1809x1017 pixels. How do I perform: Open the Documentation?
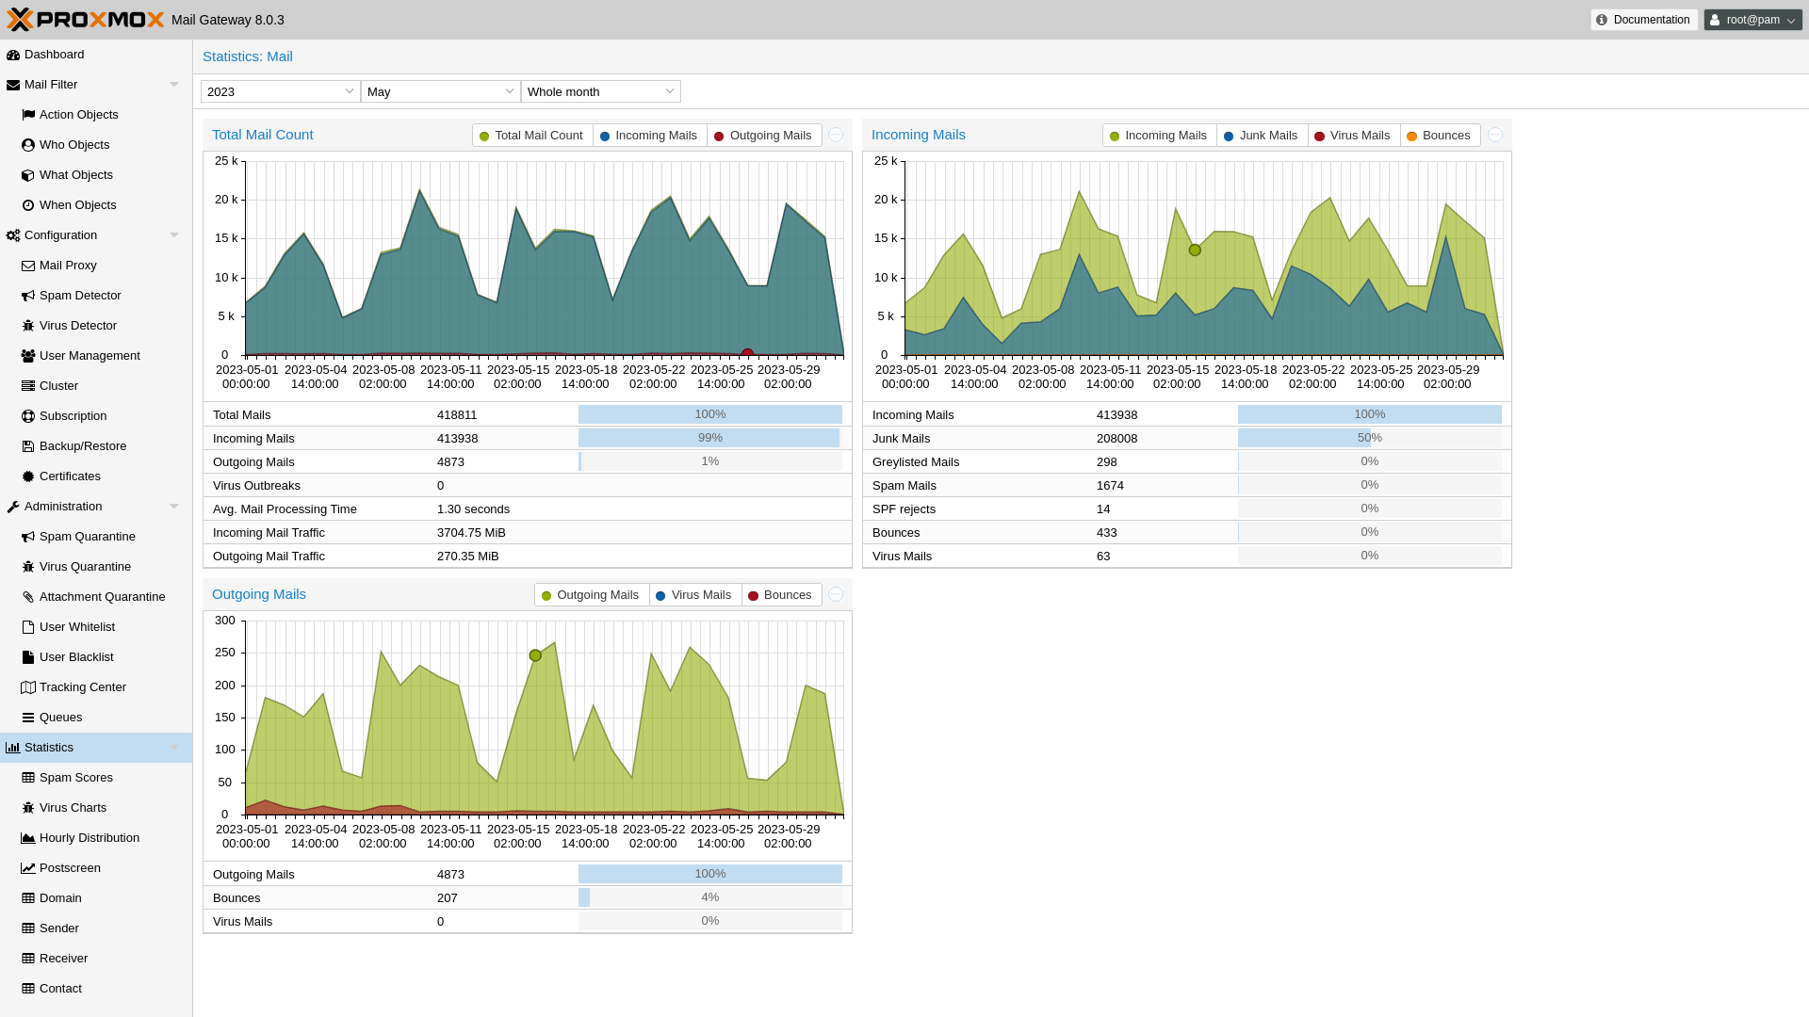pos(1644,19)
